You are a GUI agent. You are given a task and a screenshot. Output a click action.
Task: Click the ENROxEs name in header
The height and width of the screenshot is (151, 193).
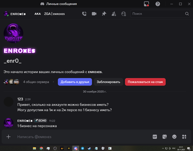pos(18,14)
